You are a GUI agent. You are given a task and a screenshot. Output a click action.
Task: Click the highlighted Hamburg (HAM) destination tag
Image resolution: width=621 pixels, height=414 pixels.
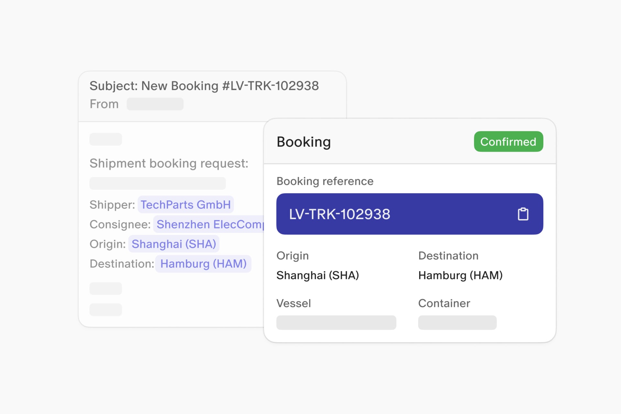[203, 264]
